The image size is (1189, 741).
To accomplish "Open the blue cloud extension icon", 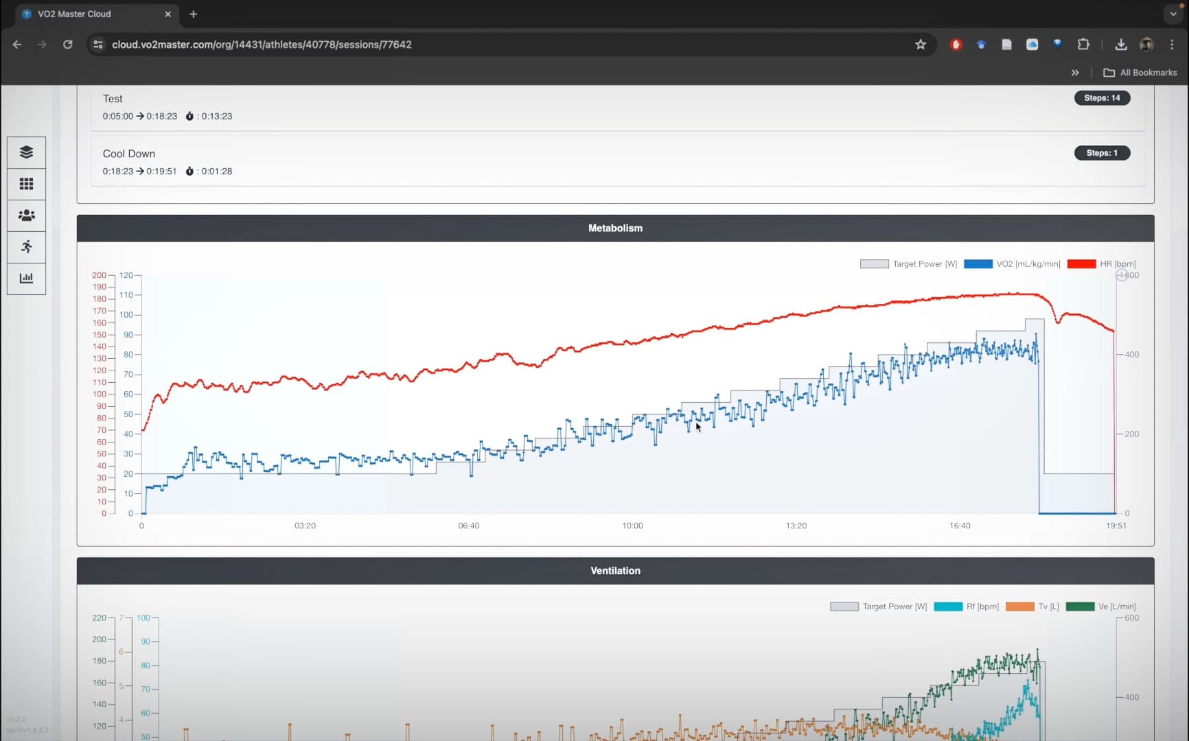I will (1032, 45).
